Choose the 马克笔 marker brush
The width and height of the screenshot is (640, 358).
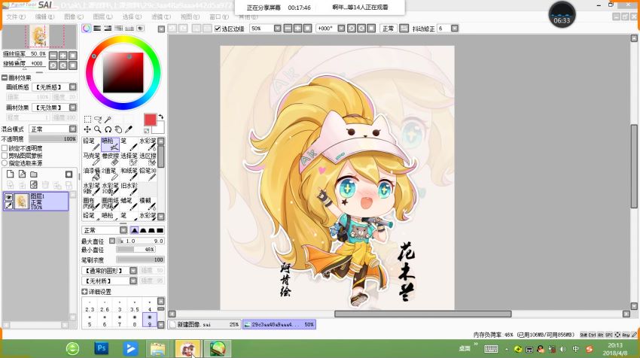91,159
